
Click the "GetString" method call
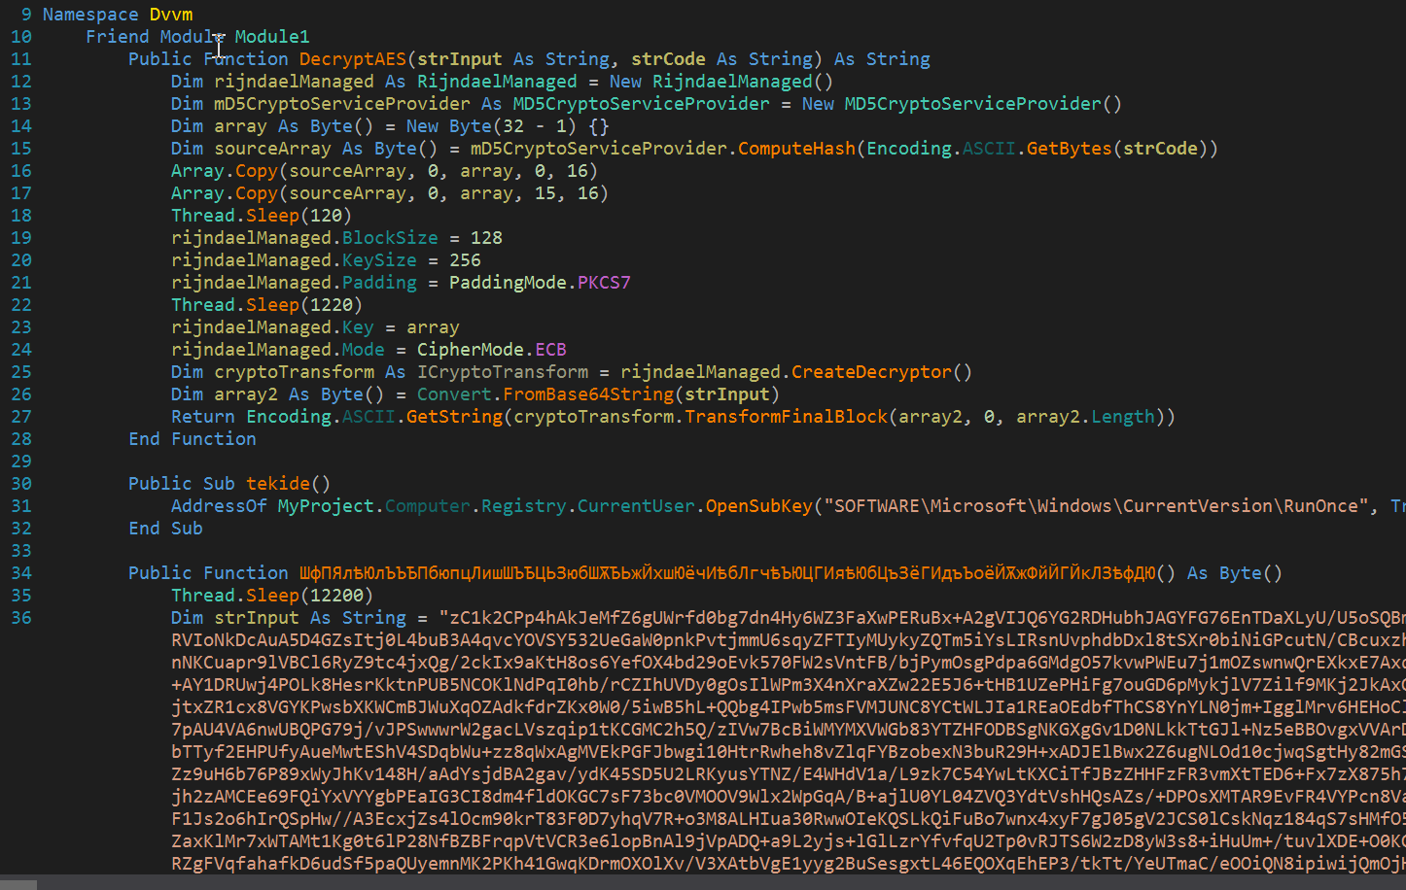coord(454,417)
